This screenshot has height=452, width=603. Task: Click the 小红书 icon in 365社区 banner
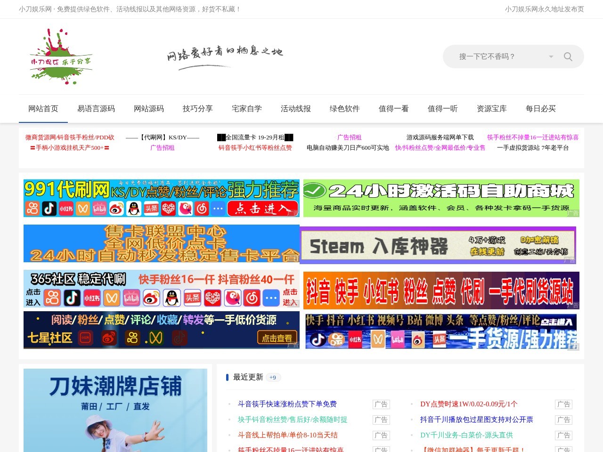click(x=92, y=298)
